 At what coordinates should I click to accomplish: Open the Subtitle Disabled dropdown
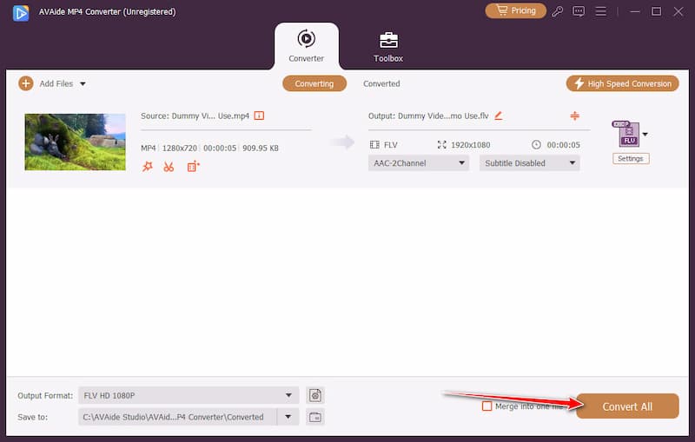[x=529, y=163]
